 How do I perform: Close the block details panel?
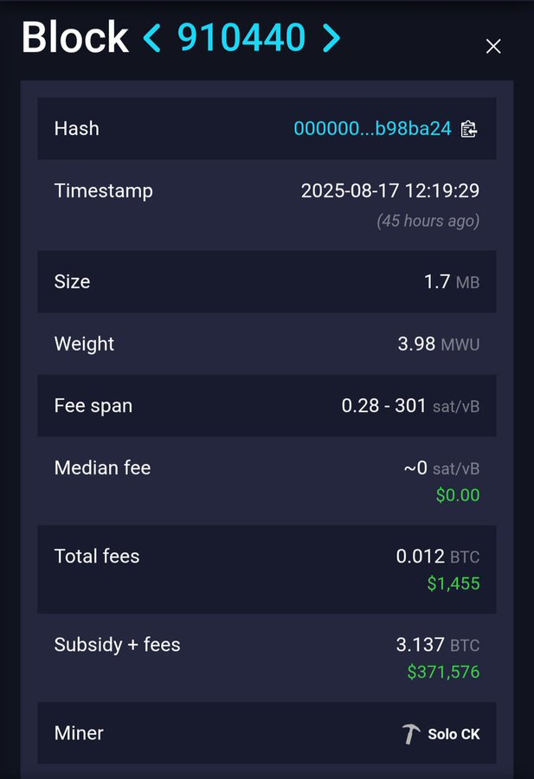(x=493, y=46)
